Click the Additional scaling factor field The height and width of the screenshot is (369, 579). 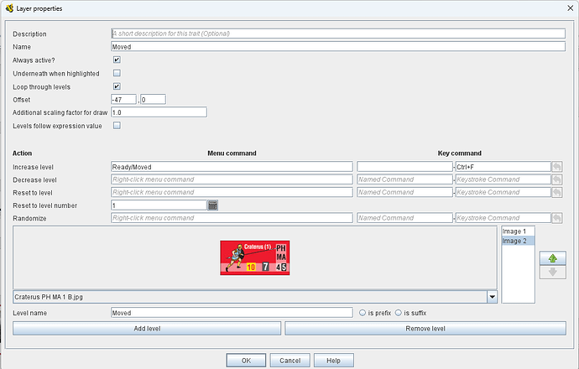159,112
